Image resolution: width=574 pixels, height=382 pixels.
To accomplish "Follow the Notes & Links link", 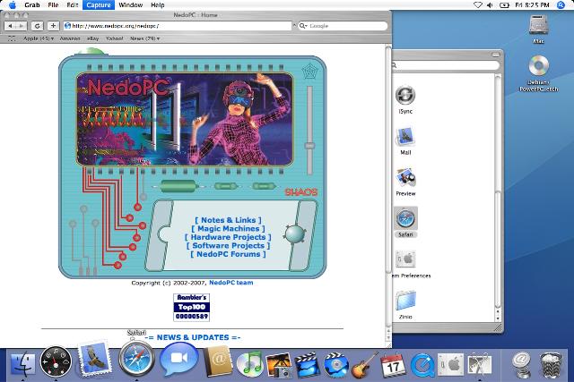I will [x=228, y=220].
